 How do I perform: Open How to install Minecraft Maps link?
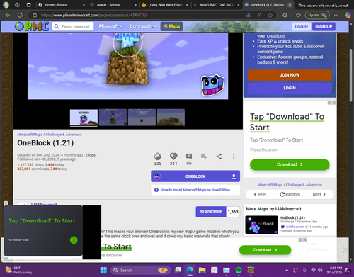tap(195, 190)
